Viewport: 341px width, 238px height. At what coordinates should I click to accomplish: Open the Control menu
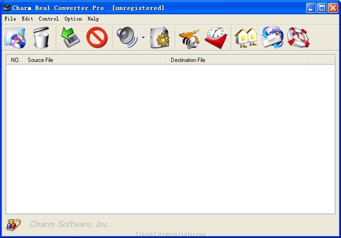tap(49, 19)
